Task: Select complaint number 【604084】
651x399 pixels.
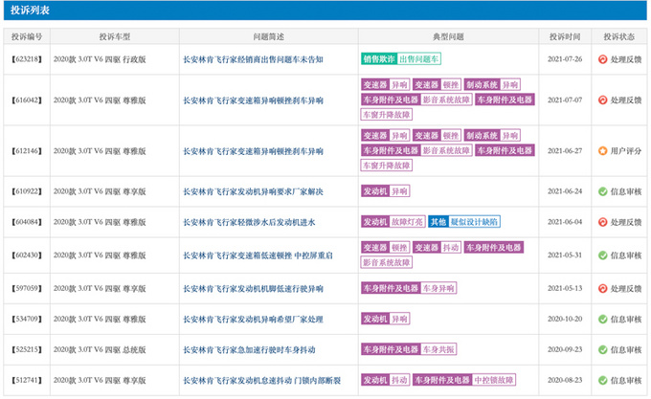Action: (27, 222)
